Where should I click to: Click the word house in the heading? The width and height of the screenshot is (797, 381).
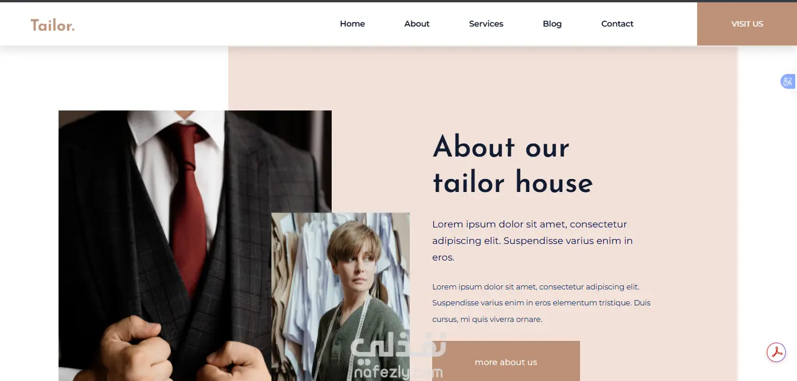554,183
